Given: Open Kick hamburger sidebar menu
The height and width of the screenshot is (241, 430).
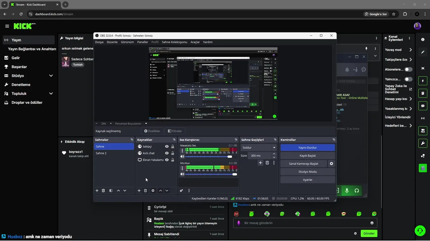Looking at the screenshot, I should [x=7, y=26].
